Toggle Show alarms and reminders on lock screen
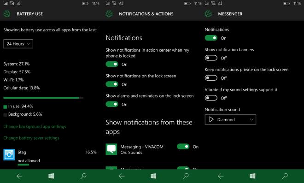The image size is (304, 183). point(112,104)
